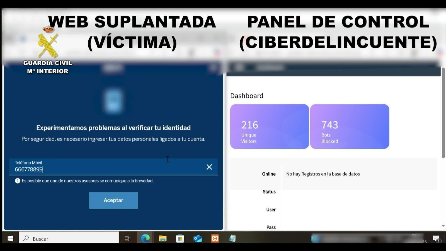This screenshot has width=446, height=251.
Task: Open File Explorer from the taskbar
Action: [x=163, y=238]
